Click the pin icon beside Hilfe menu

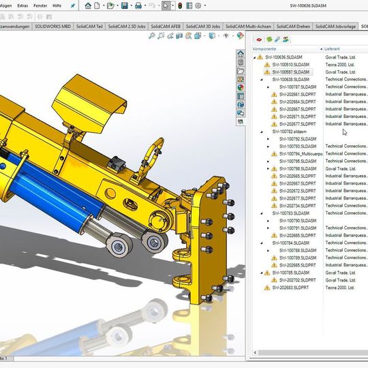pos(73,6)
